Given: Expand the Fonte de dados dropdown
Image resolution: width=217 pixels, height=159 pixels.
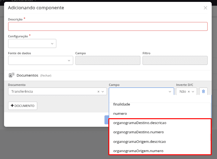Looking at the screenshot, I should point(41,61).
